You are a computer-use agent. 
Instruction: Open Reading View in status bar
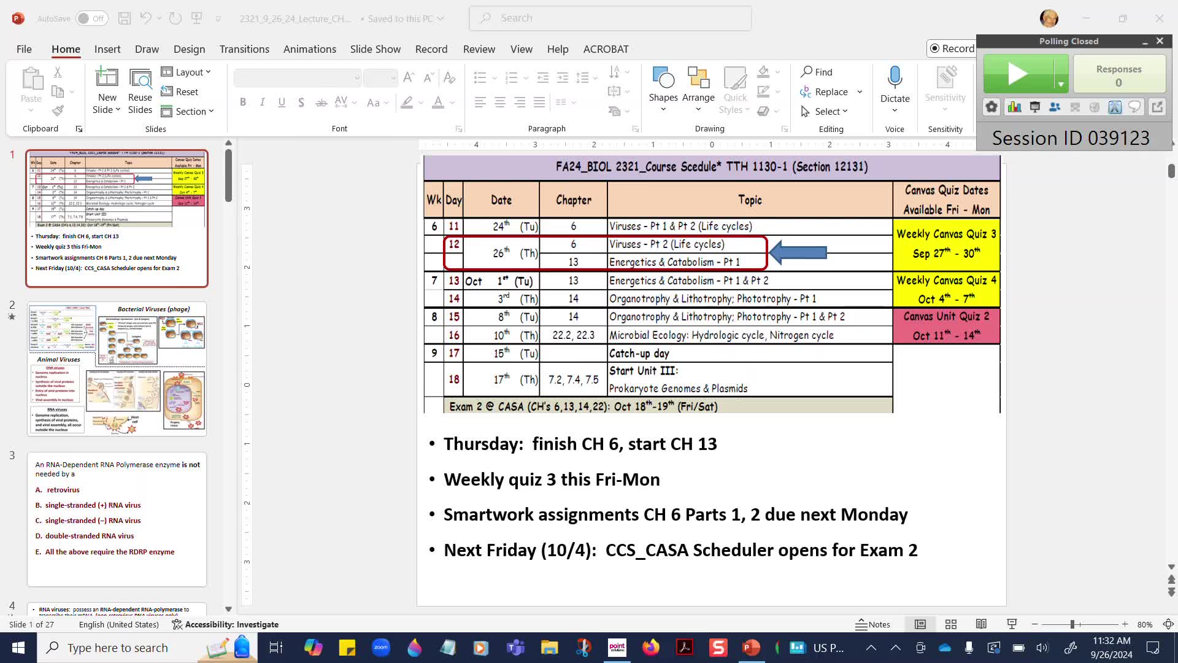[981, 624]
